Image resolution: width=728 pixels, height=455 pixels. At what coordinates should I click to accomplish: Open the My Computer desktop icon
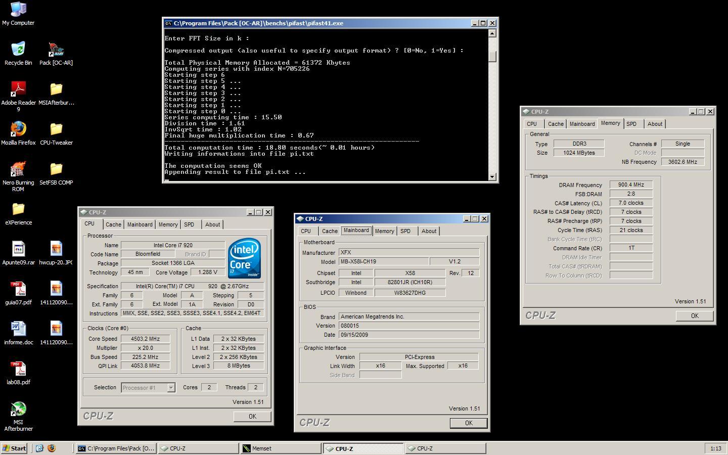click(18, 14)
